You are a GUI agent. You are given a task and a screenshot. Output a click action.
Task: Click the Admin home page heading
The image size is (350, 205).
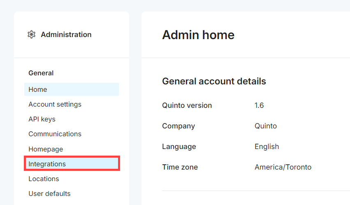[x=198, y=35]
